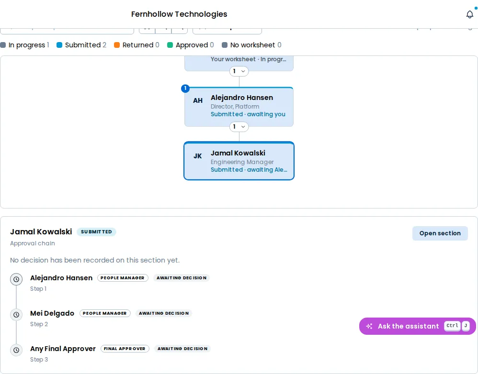Click the Approval chain subtitle
Screen dimensions: 478x374
[x=33, y=243]
